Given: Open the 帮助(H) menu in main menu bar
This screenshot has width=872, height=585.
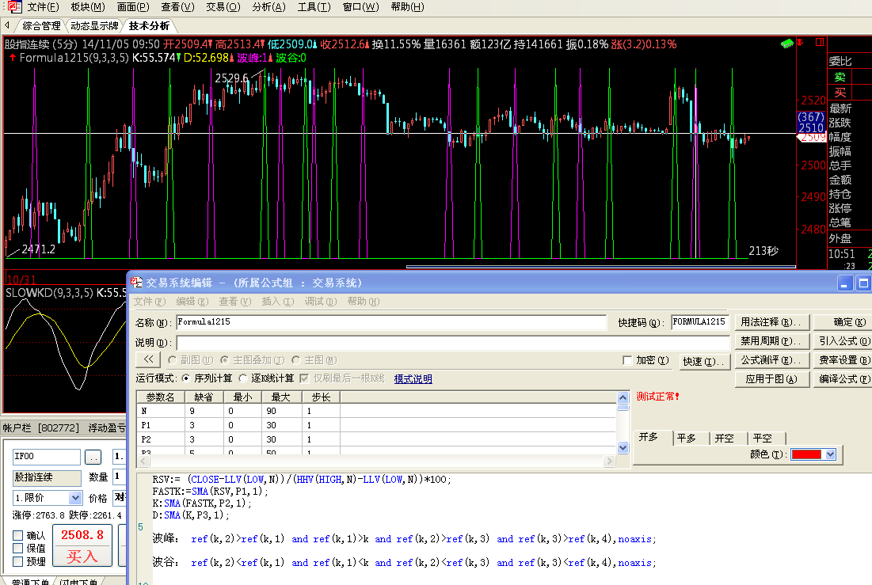Looking at the screenshot, I should (407, 7).
